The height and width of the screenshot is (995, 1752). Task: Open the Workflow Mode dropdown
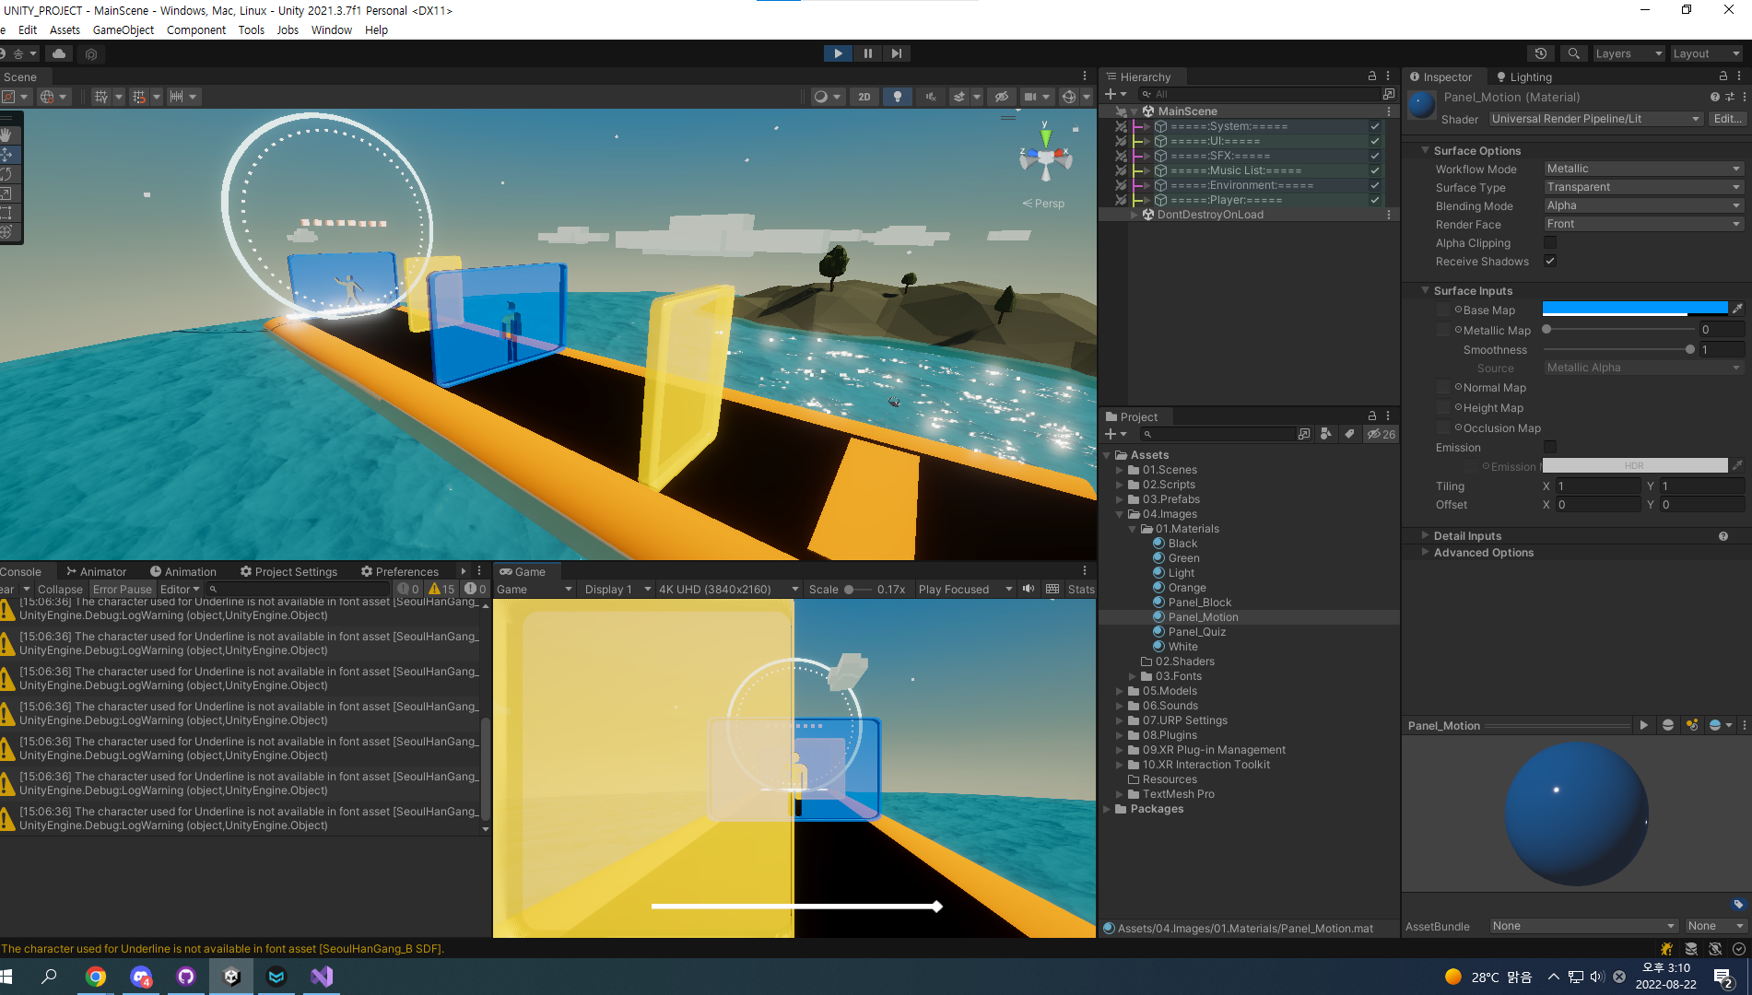click(1644, 169)
